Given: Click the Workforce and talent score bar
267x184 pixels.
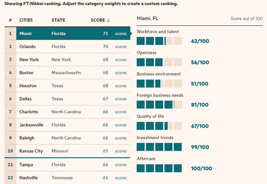Looking at the screenshot, I should tap(159, 41).
